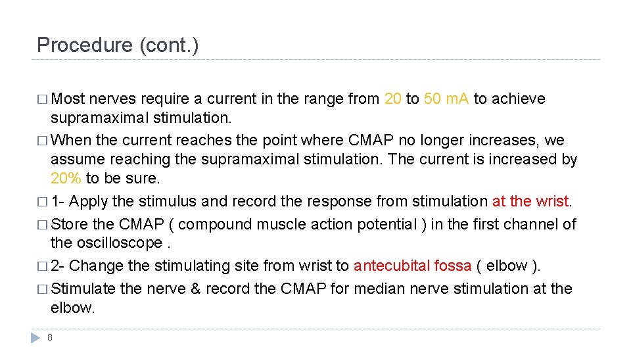Screen dimensions: 631x355
Task: Click the words "the oscilloscope"
Action: click(x=106, y=243)
